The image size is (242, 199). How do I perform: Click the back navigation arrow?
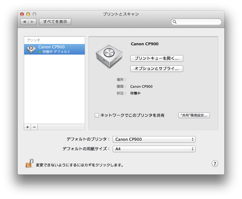click(24, 22)
